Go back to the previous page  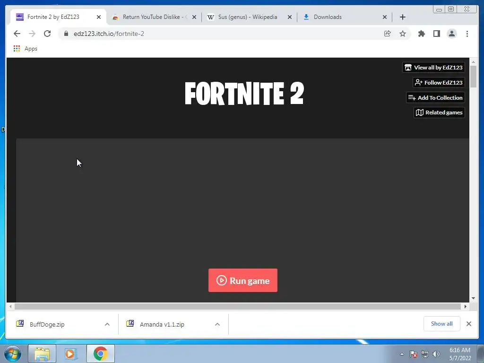click(x=17, y=34)
